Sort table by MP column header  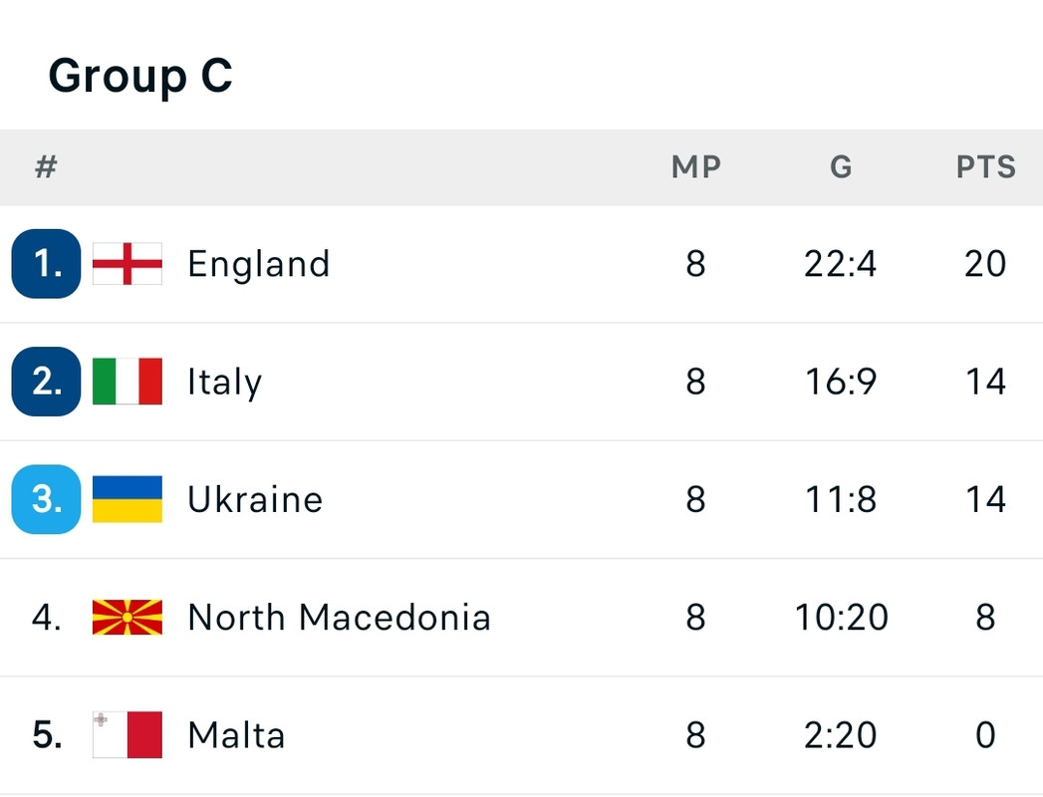pos(695,167)
